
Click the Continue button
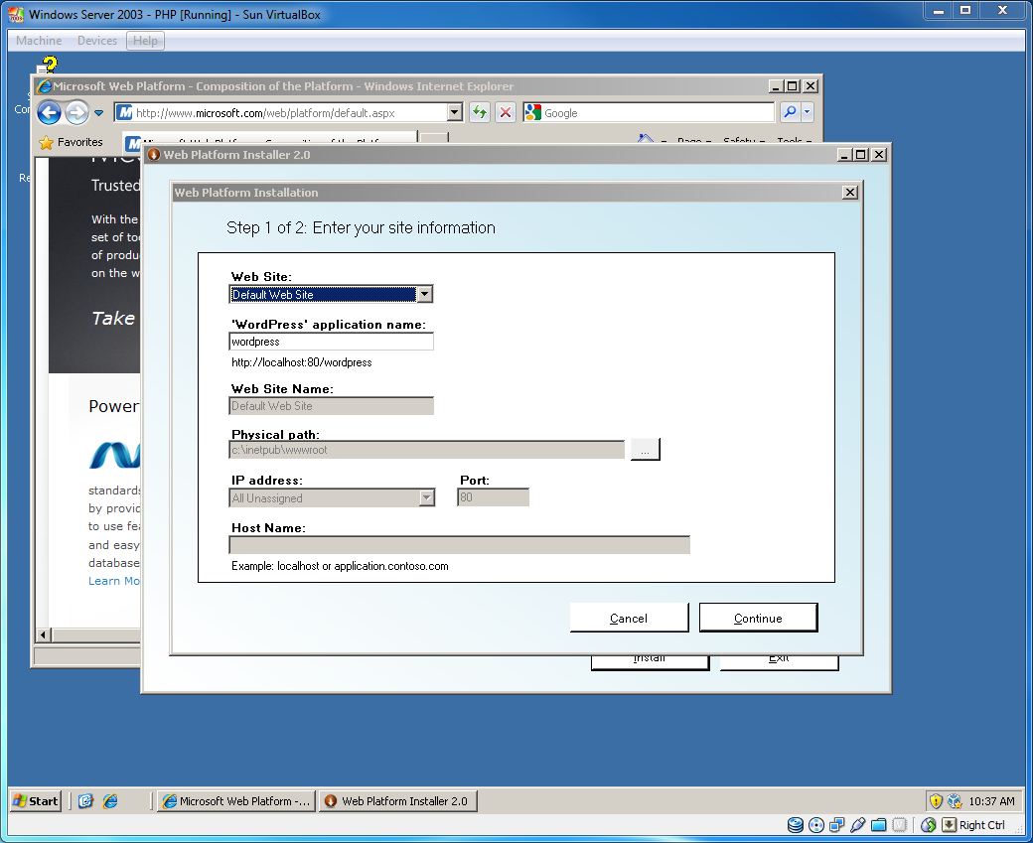(x=758, y=618)
